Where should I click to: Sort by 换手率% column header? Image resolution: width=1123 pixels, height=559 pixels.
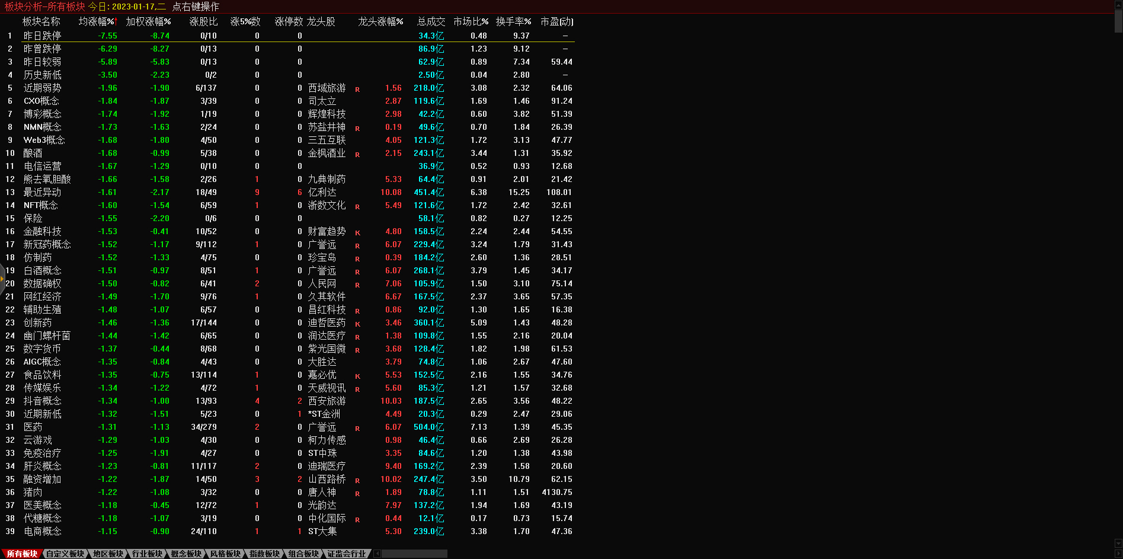click(x=513, y=21)
